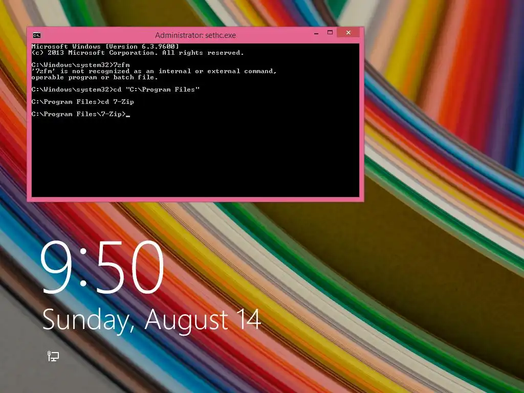Screen dimensions: 524x393
Task: Click the '7zfm' is not recognized error line
Action: coord(154,71)
